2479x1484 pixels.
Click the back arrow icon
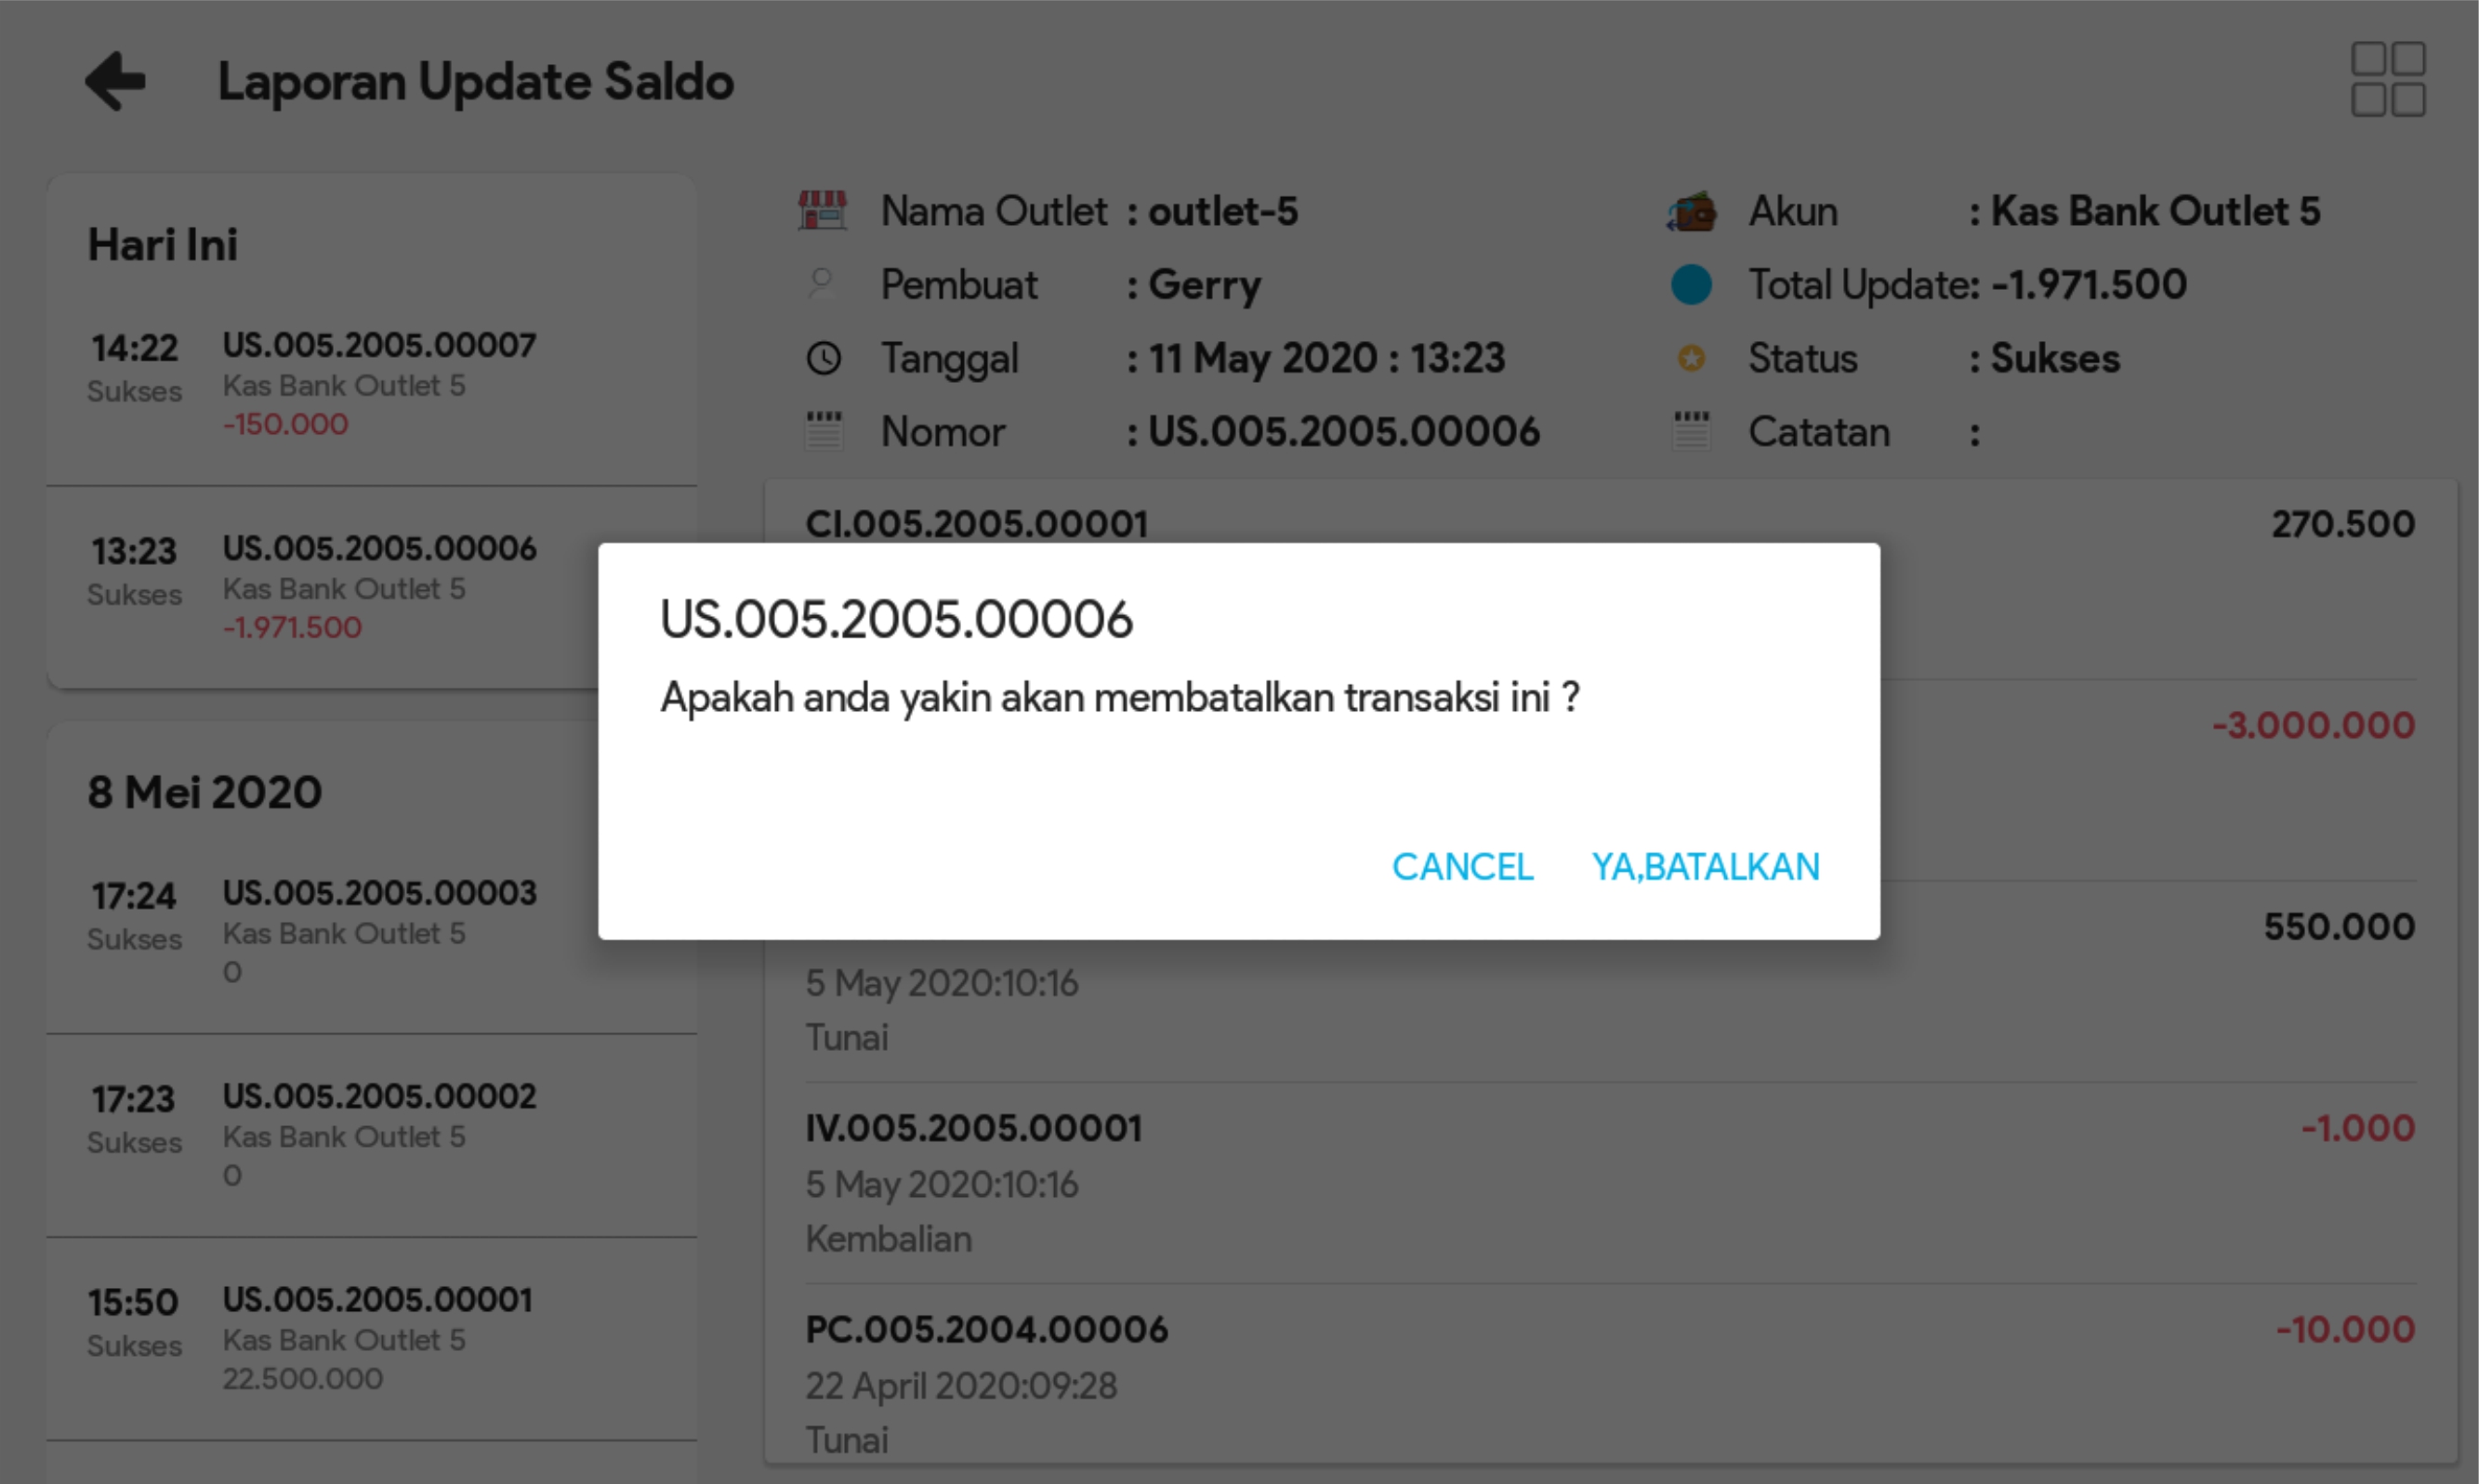click(x=115, y=81)
